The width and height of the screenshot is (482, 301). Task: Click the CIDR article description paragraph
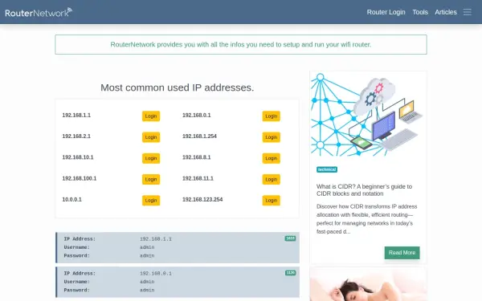[x=367, y=219]
